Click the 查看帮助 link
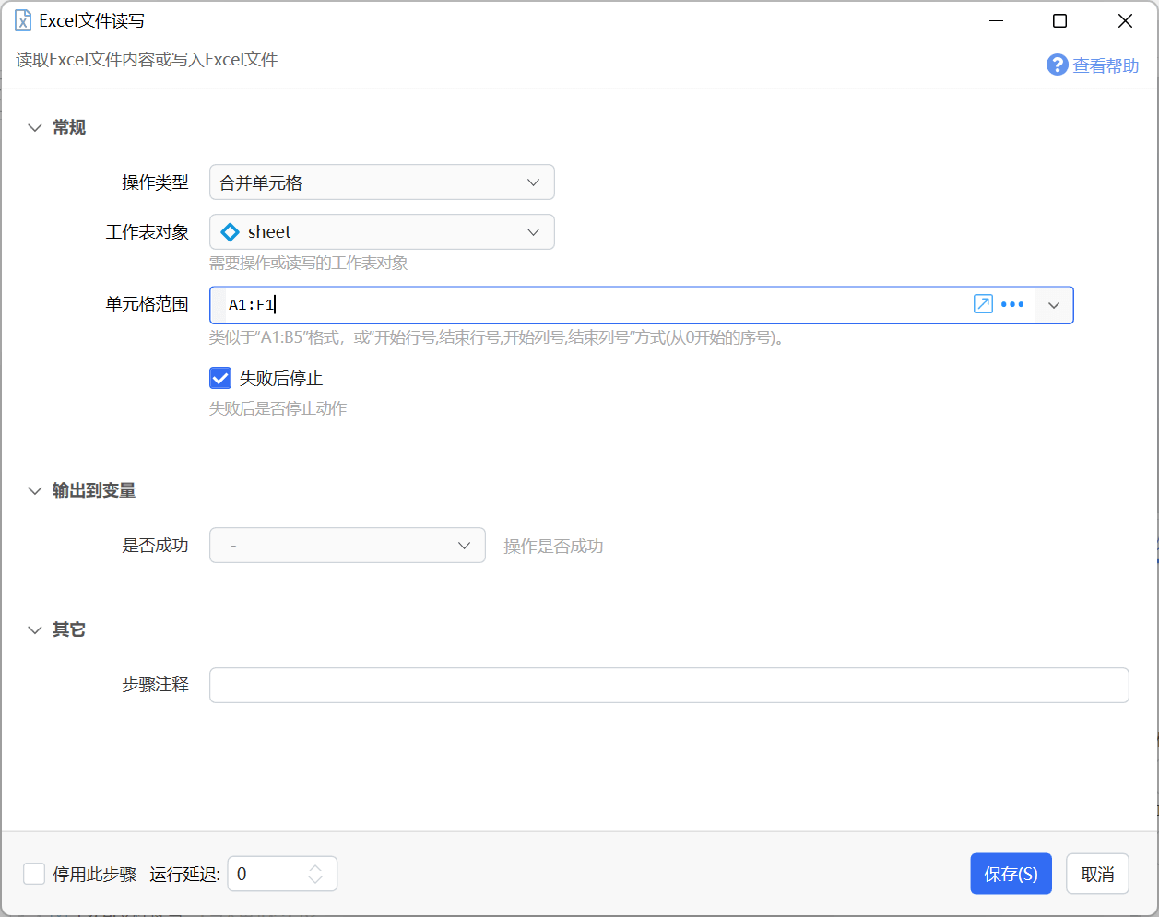Screen dimensions: 1159x917 click(x=1106, y=65)
